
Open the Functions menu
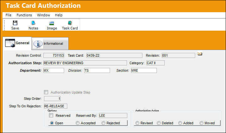point(24,15)
